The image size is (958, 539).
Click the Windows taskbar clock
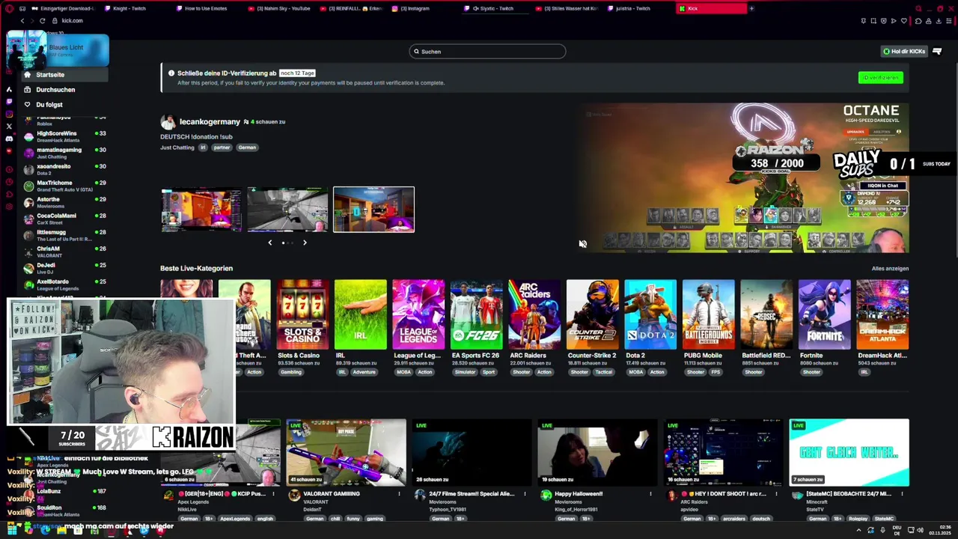(x=939, y=530)
